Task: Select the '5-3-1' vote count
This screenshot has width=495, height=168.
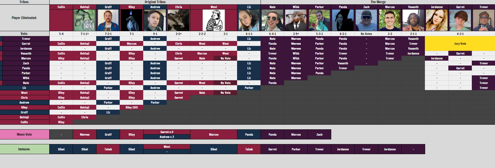Action: [319, 34]
